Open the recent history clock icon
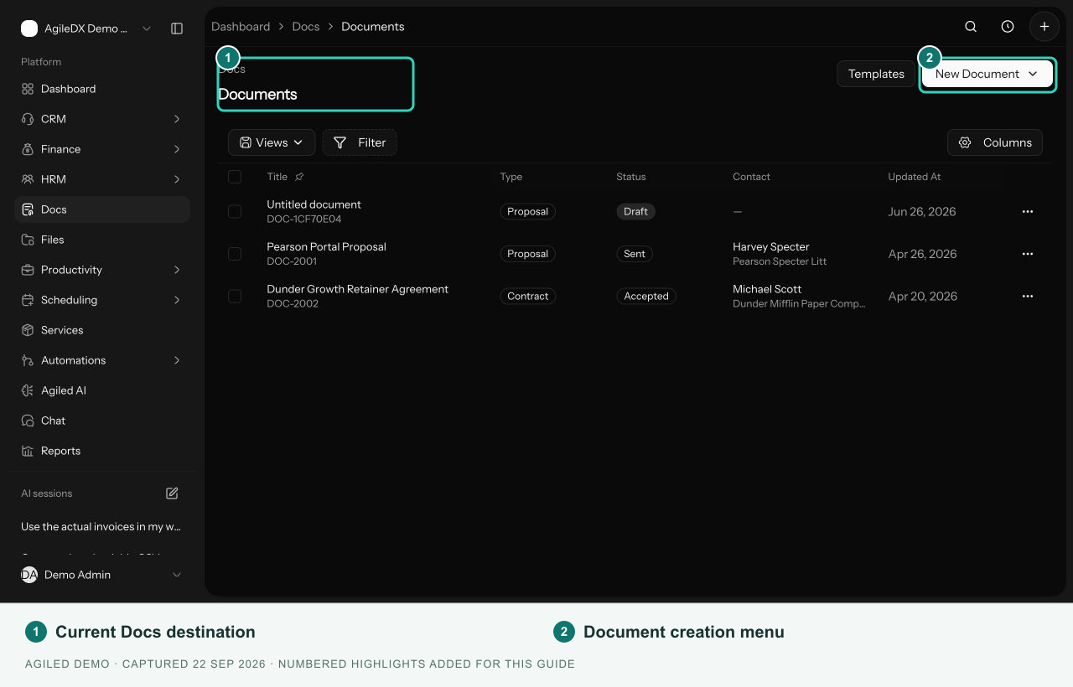Screen dimensions: 1073x687 (x=1008, y=27)
